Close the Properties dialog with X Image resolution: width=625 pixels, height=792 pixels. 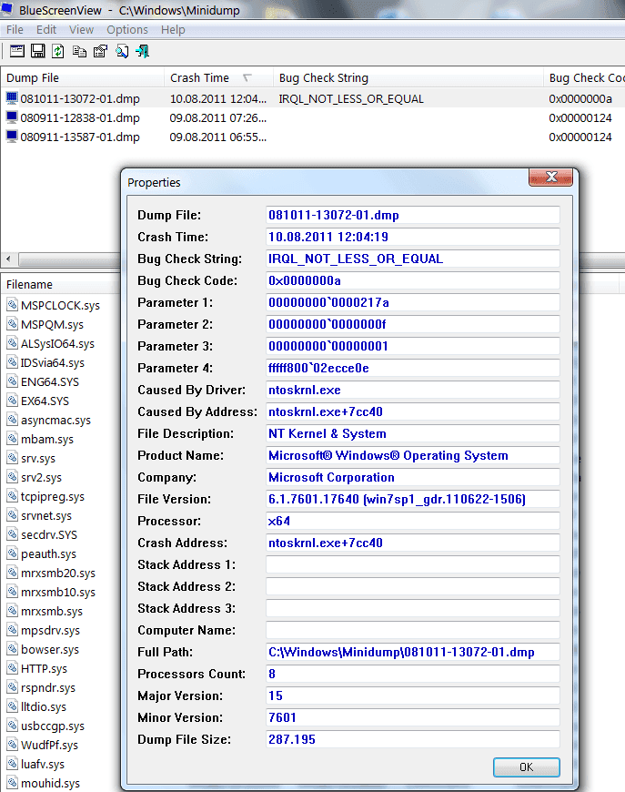coord(551,177)
